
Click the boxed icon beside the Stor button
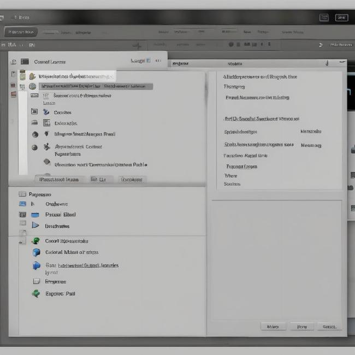[324, 17]
